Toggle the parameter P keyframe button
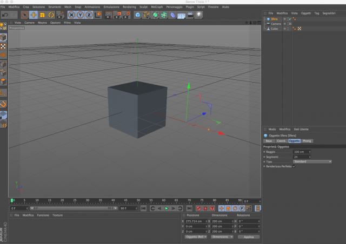346x244 pixels. [242, 208]
